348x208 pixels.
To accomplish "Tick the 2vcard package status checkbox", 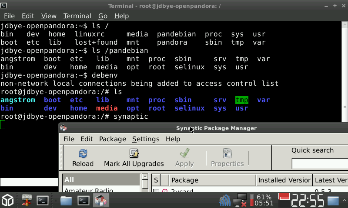I will coord(156,191).
